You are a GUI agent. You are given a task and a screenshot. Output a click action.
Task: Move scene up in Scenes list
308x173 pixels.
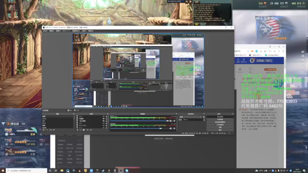coord(50,130)
